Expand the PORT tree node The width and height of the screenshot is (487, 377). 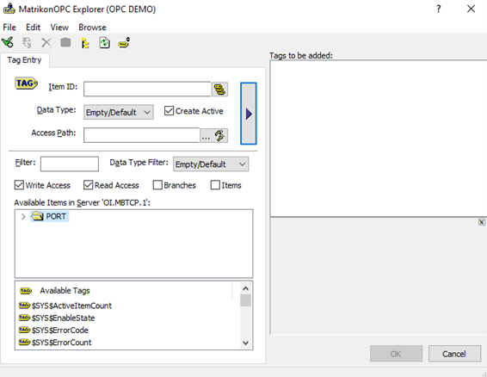click(23, 216)
